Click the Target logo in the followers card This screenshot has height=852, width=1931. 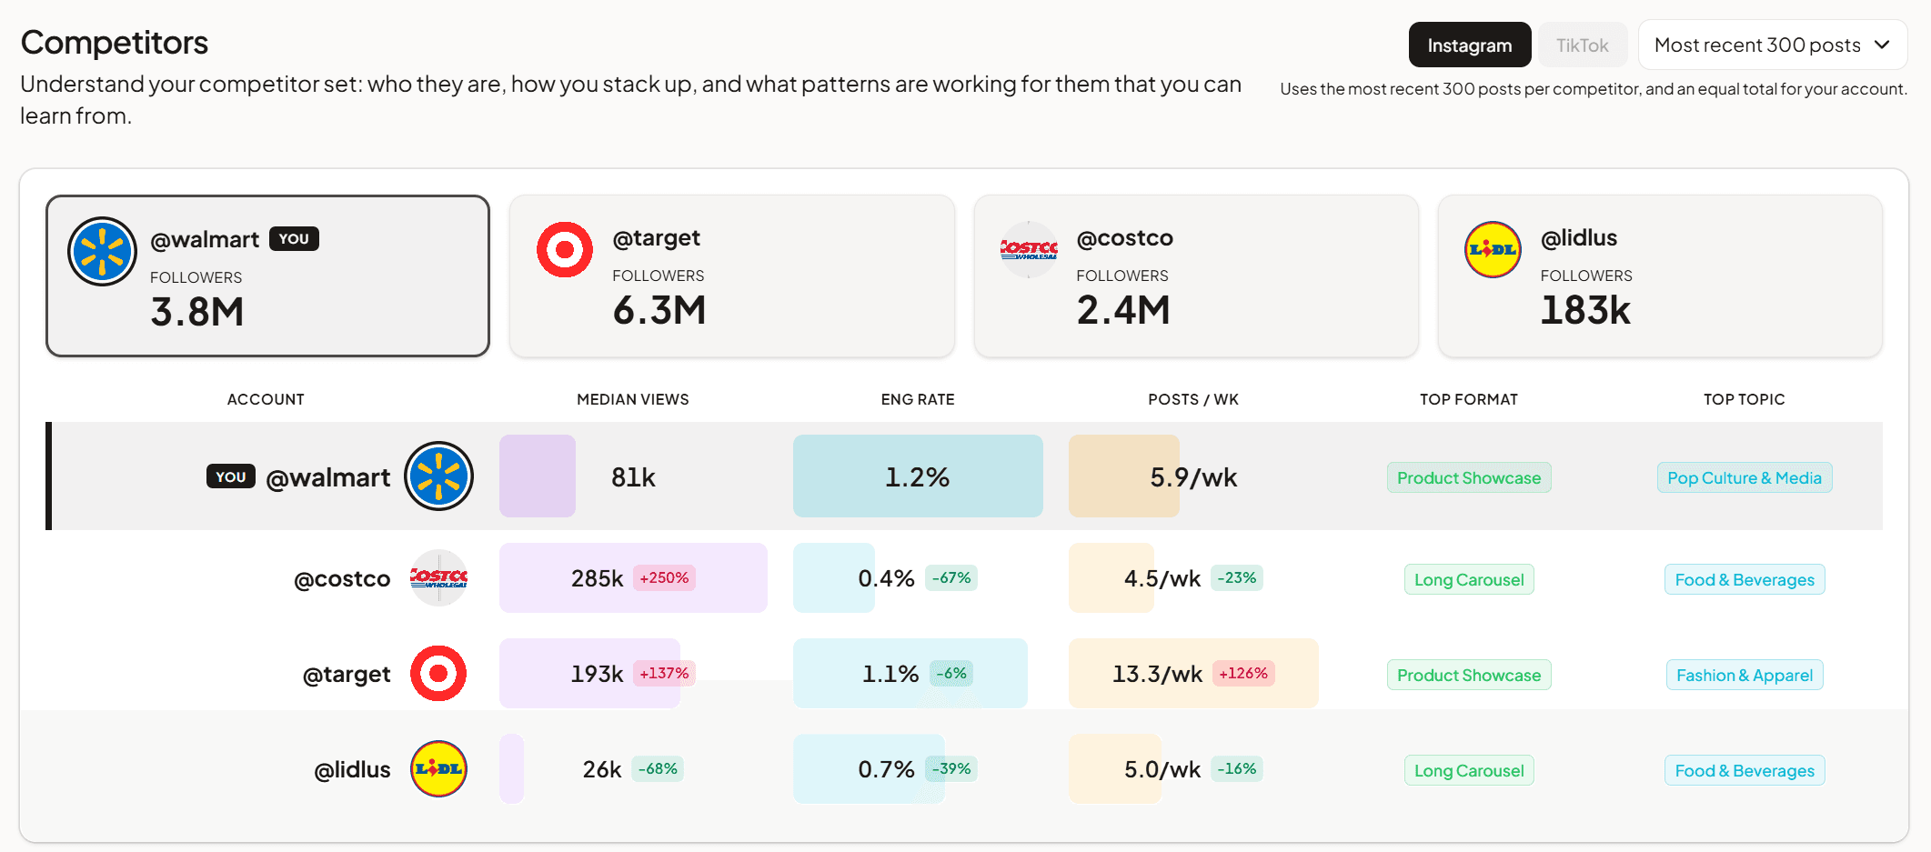point(565,249)
